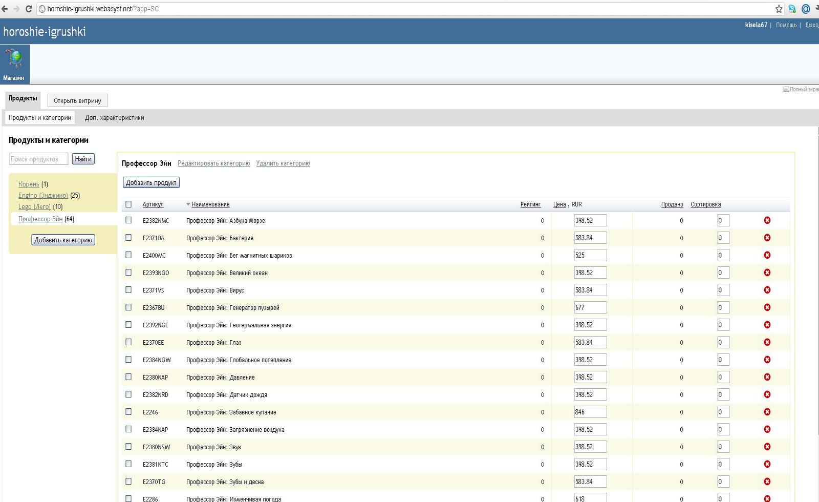This screenshot has width=819, height=502.
Task: Tick checkbox for E2400MC Бег магнитных шариков
Action: pyautogui.click(x=128, y=255)
